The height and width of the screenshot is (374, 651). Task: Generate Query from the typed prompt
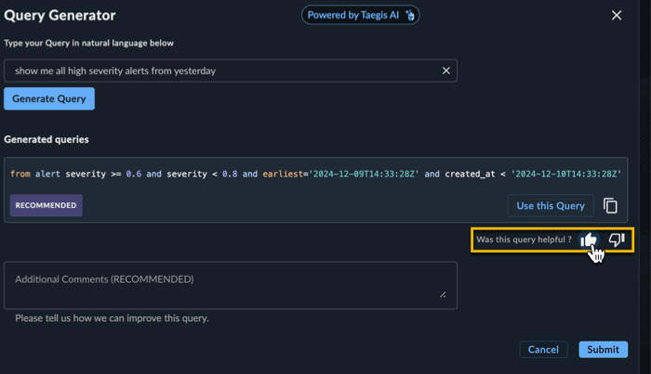coord(49,98)
